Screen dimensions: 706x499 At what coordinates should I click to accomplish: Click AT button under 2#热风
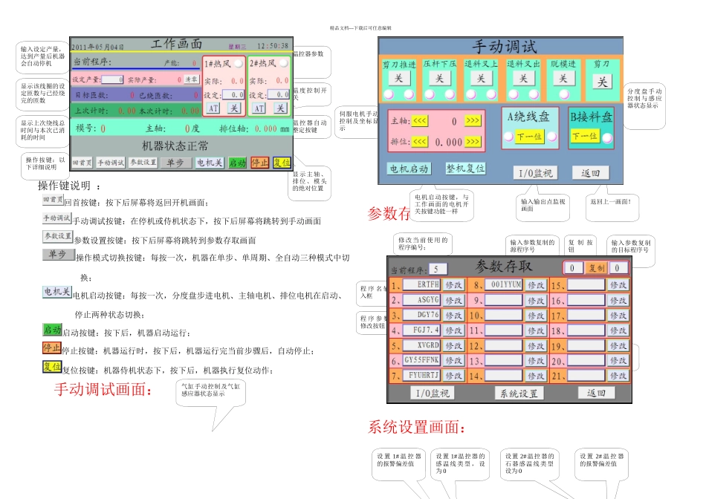259,108
